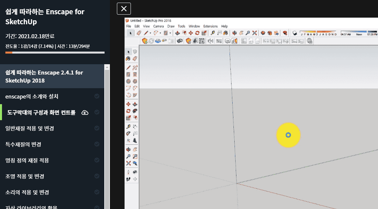This screenshot has width=378, height=209.
Task: Select the Tape Measure tool in top toolbar
Action: pyautogui.click(x=212, y=33)
